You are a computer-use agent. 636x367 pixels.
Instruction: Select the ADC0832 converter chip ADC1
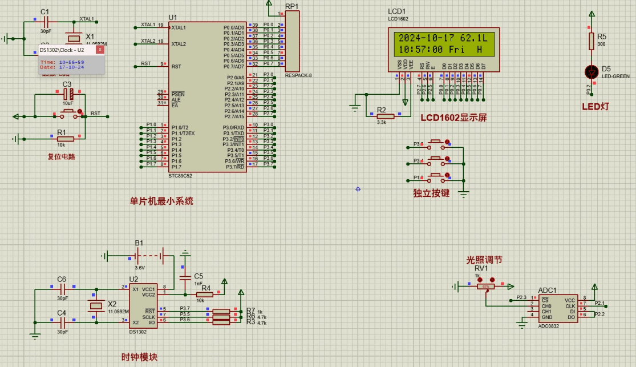[557, 308]
